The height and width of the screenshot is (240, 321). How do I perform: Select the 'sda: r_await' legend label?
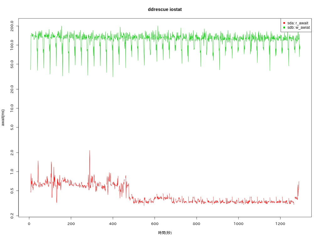(298, 23)
